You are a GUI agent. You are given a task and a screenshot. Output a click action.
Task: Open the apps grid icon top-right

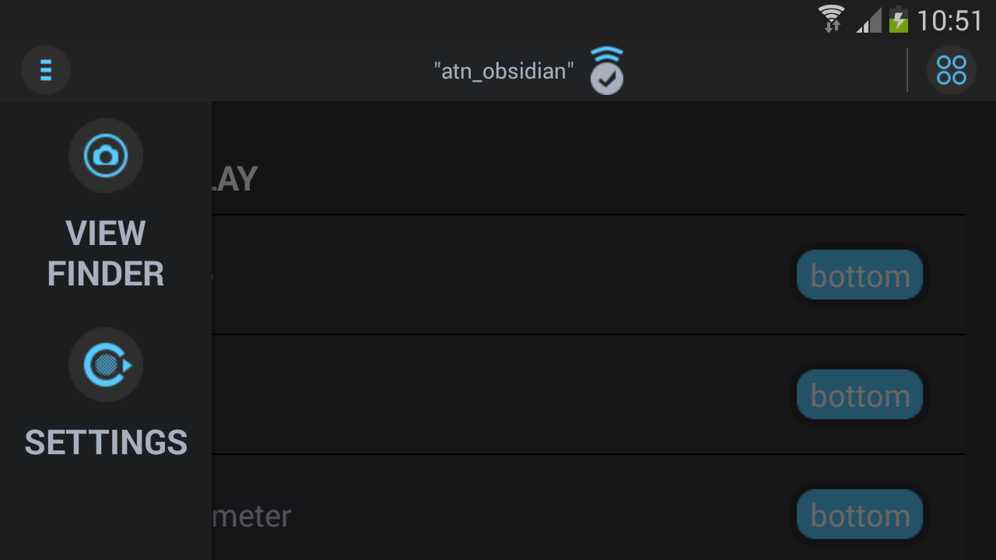(x=950, y=69)
